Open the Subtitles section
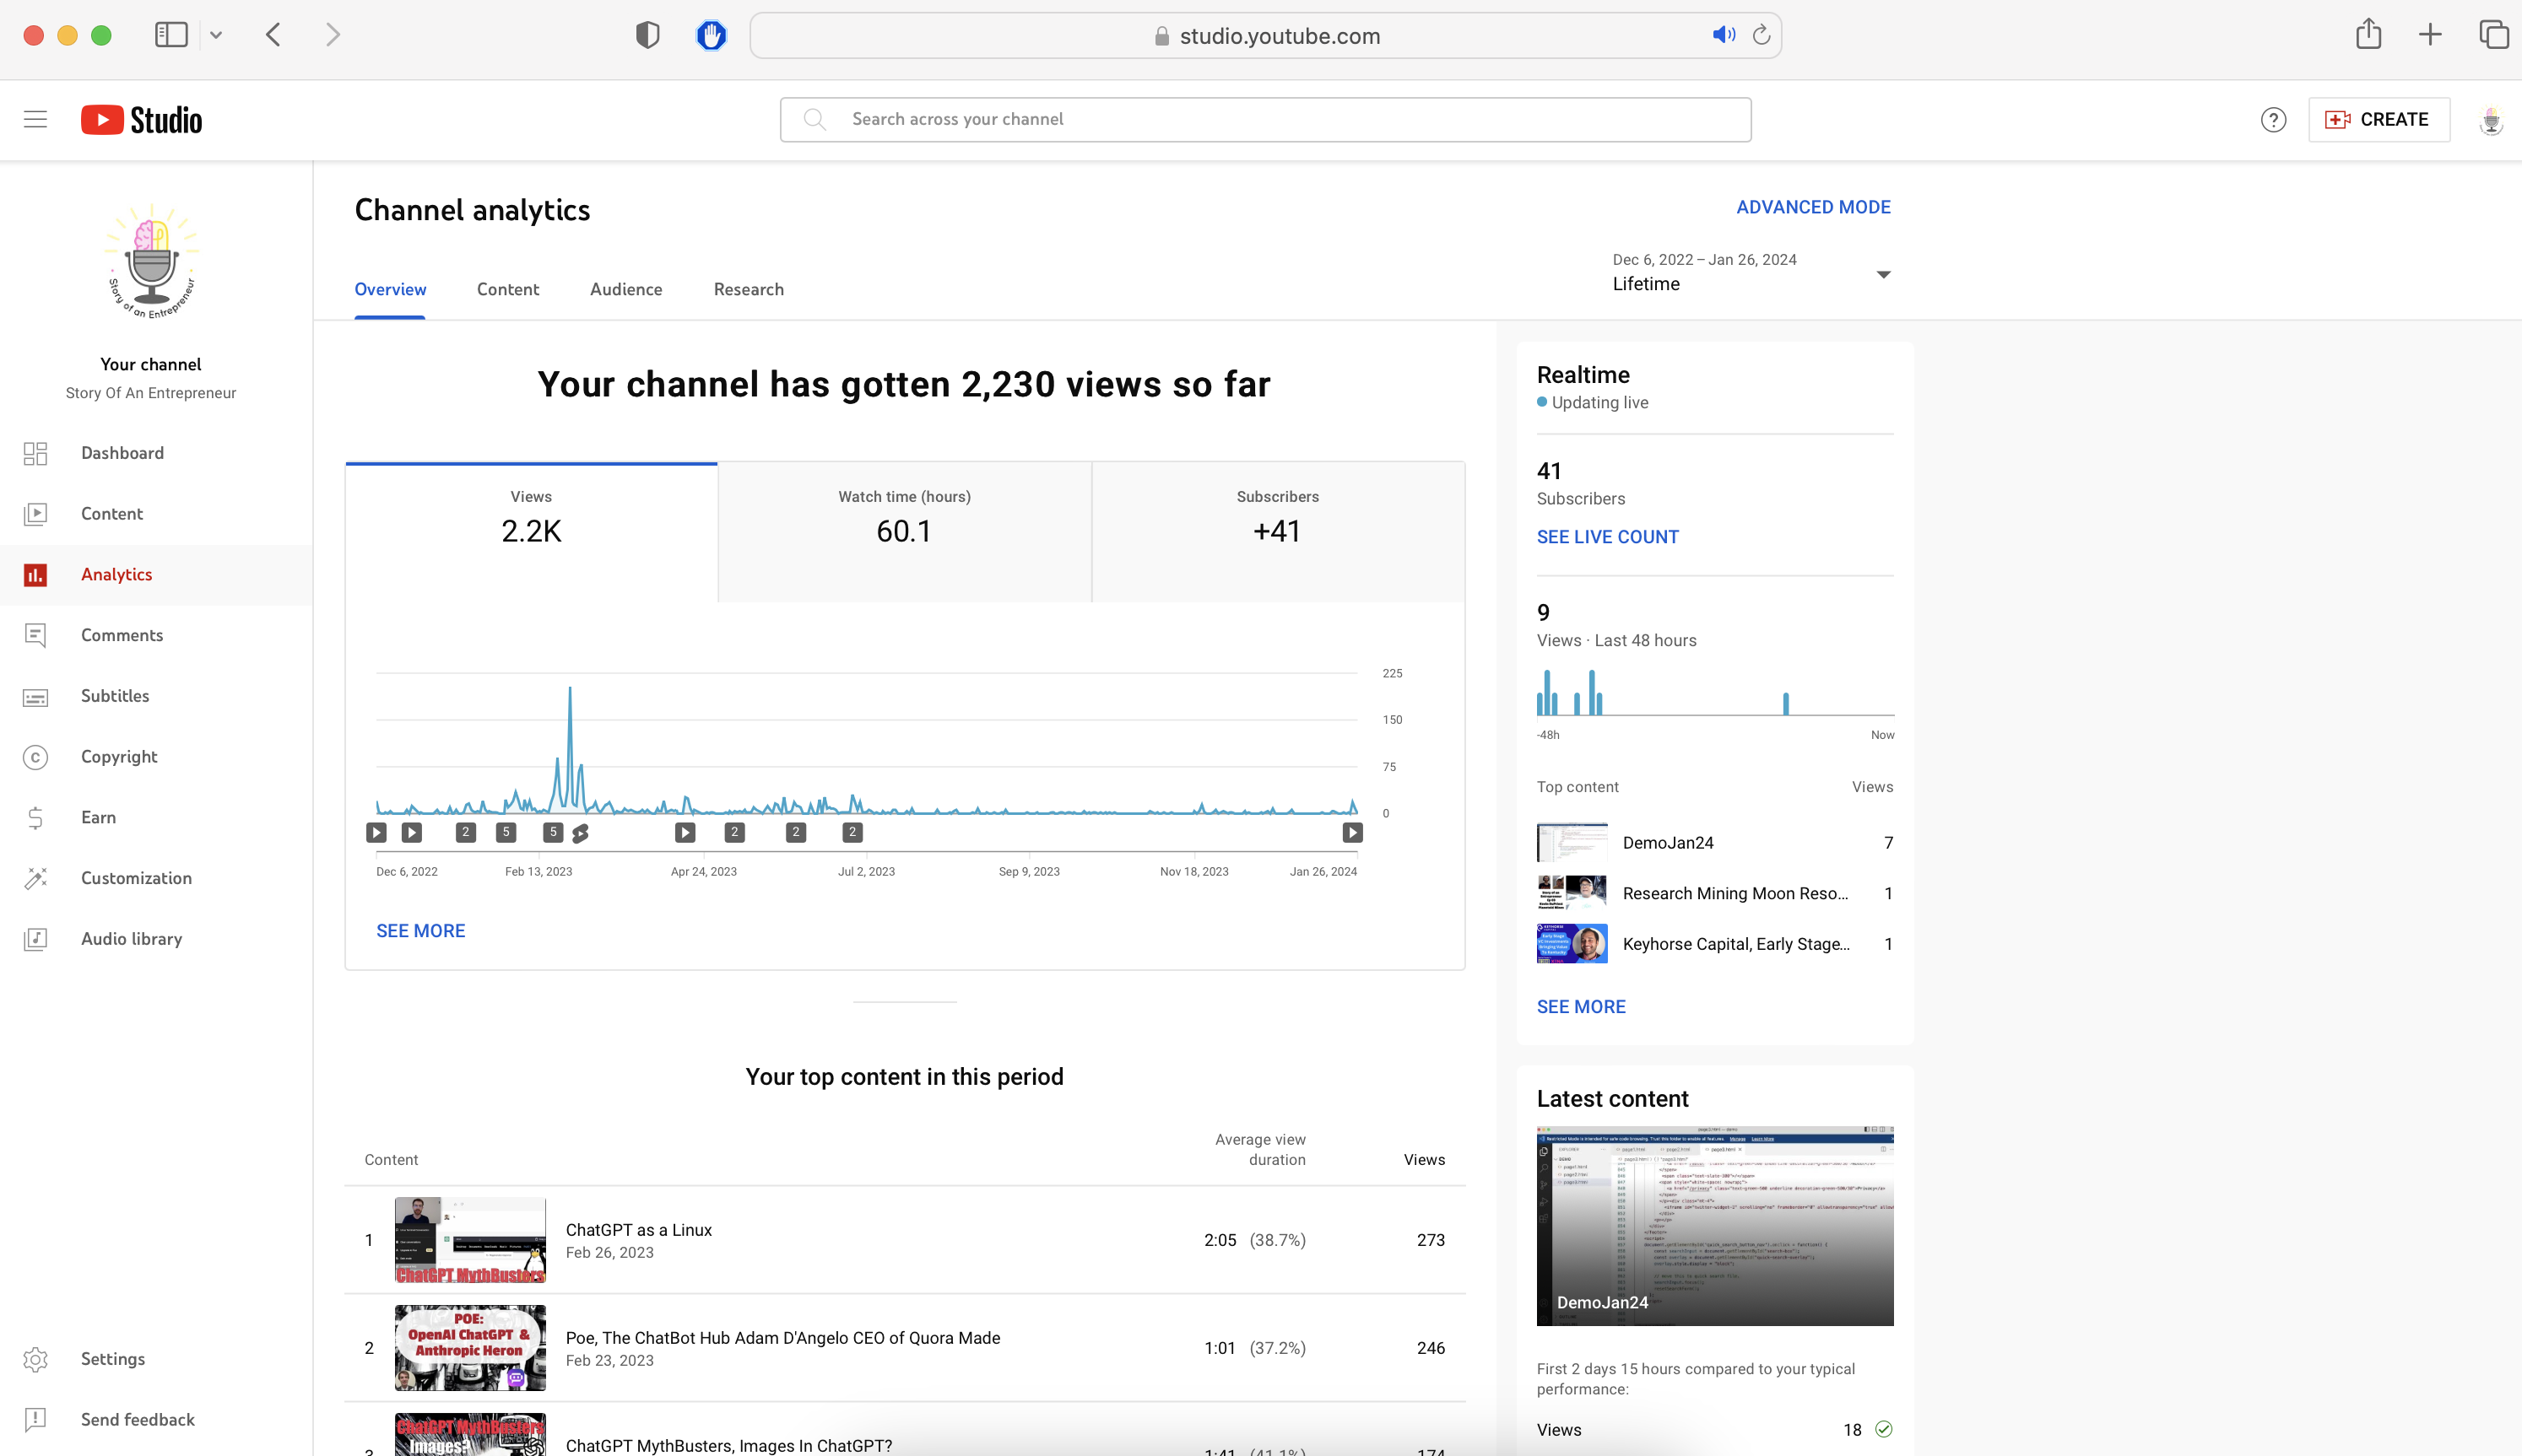 (x=156, y=696)
